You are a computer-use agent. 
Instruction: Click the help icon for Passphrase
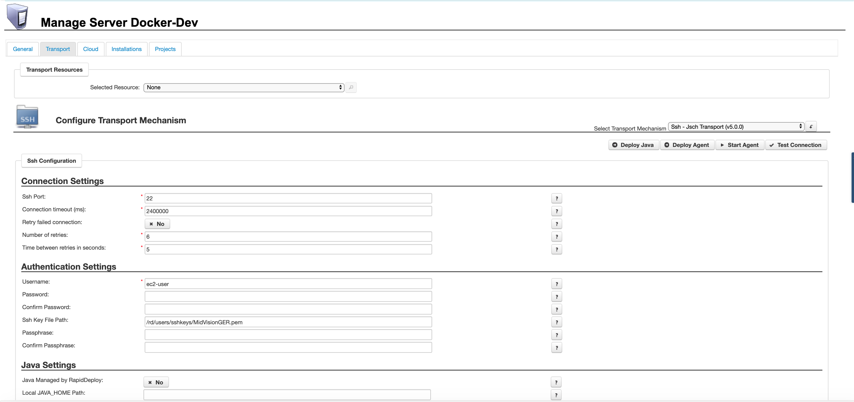pos(557,335)
